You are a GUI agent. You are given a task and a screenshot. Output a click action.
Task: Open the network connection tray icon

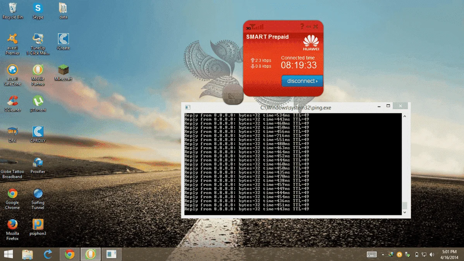424,254
